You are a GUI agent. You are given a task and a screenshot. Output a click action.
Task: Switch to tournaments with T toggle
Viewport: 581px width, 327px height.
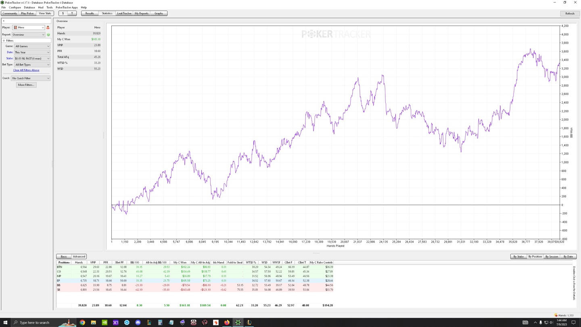[x=72, y=13]
